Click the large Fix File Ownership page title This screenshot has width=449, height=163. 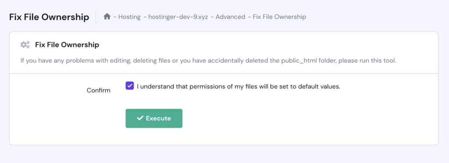(49, 17)
